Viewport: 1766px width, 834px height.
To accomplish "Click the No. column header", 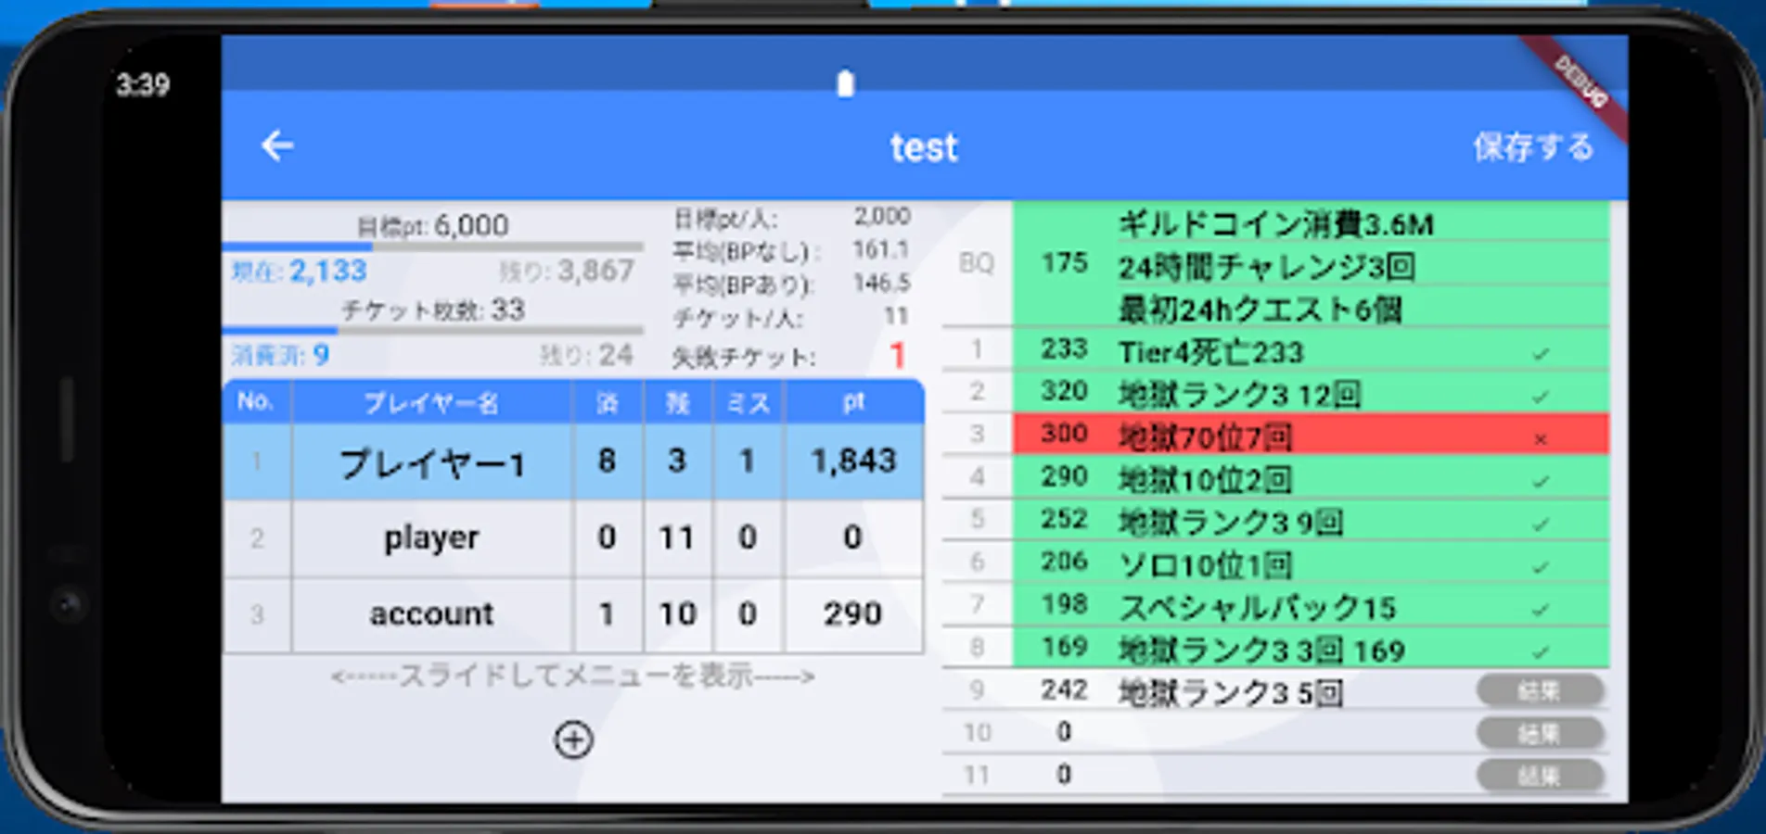I will pyautogui.click(x=256, y=402).
